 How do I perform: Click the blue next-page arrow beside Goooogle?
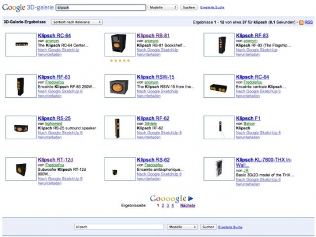(190, 198)
